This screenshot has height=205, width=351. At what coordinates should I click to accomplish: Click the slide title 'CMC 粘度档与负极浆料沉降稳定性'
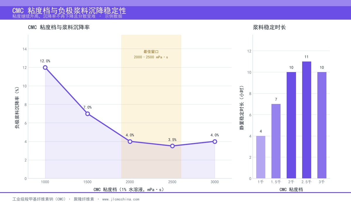click(x=69, y=11)
